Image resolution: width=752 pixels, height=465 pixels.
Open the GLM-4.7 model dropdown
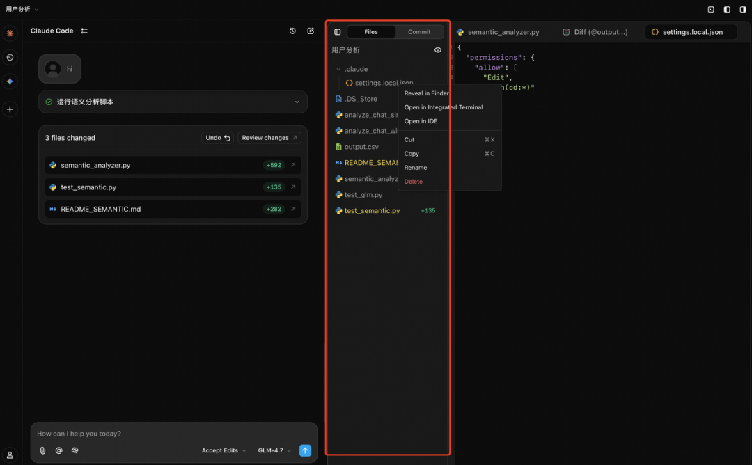click(x=274, y=450)
